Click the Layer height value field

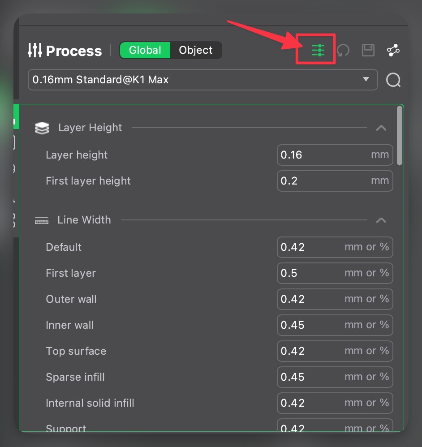coord(323,155)
